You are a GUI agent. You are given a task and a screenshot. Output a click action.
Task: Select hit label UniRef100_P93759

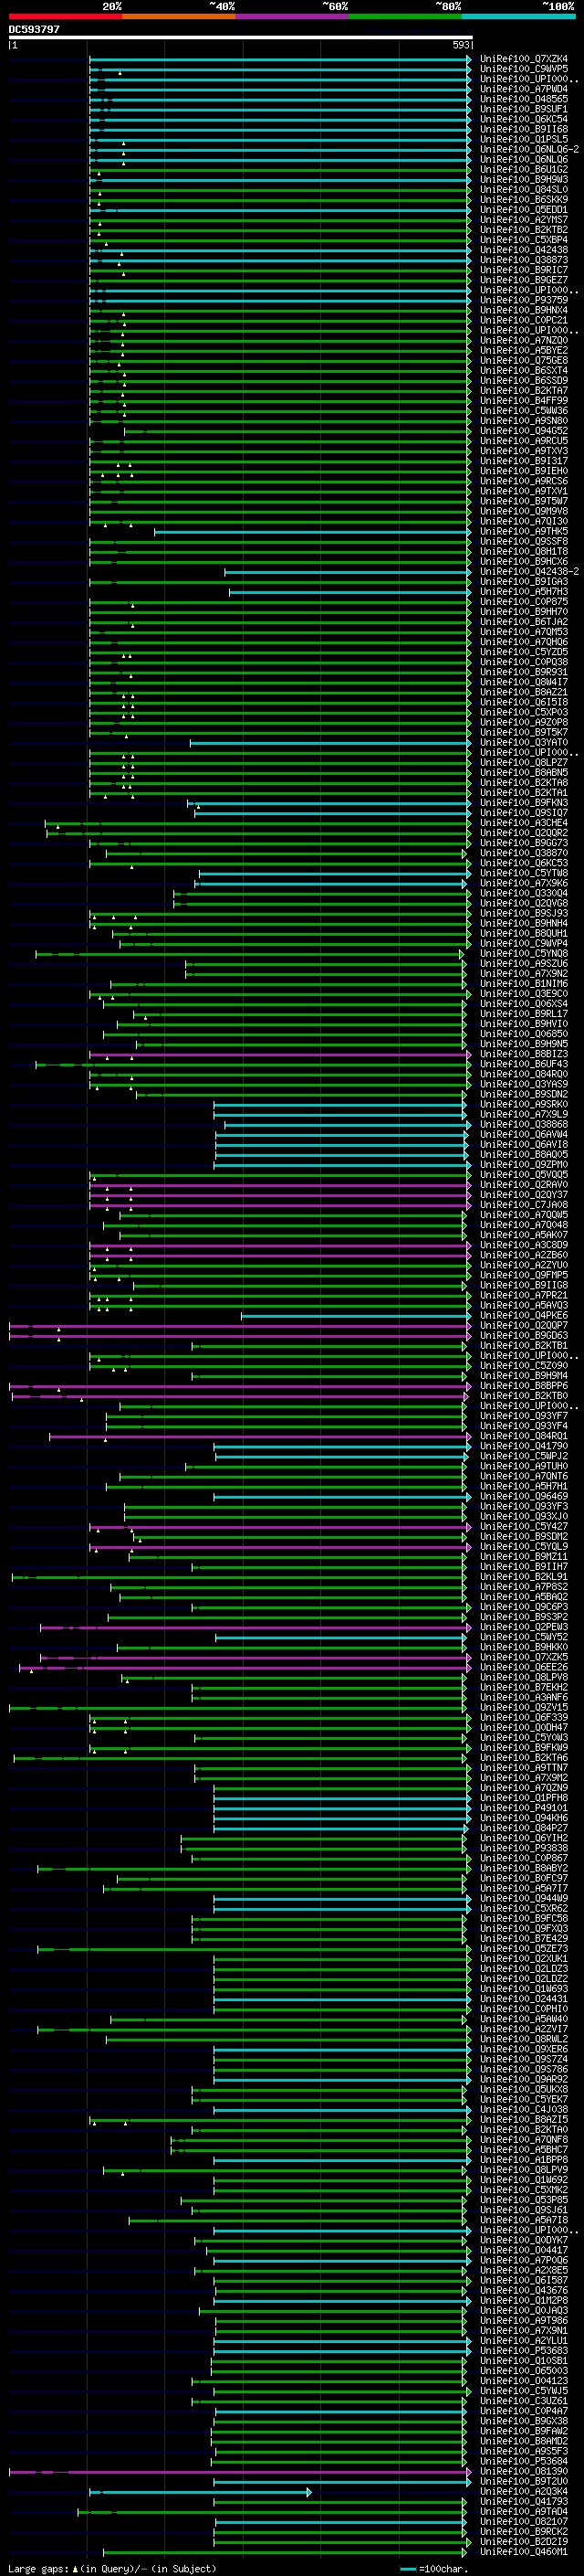coord(524,300)
